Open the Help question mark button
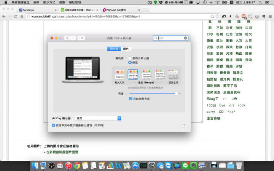 pos(184,125)
